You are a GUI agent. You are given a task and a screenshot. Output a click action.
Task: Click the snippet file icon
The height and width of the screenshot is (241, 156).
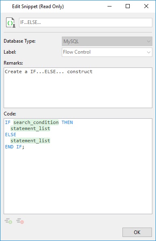(11, 23)
